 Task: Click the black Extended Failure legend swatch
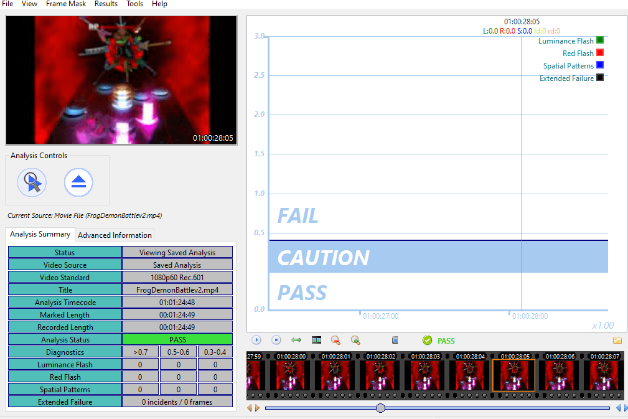(x=599, y=77)
